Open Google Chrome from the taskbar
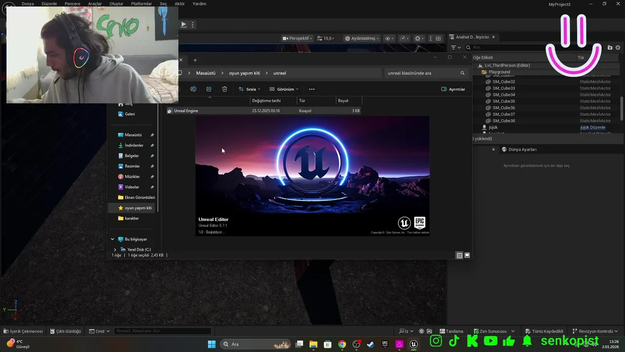The width and height of the screenshot is (625, 352). [342, 344]
